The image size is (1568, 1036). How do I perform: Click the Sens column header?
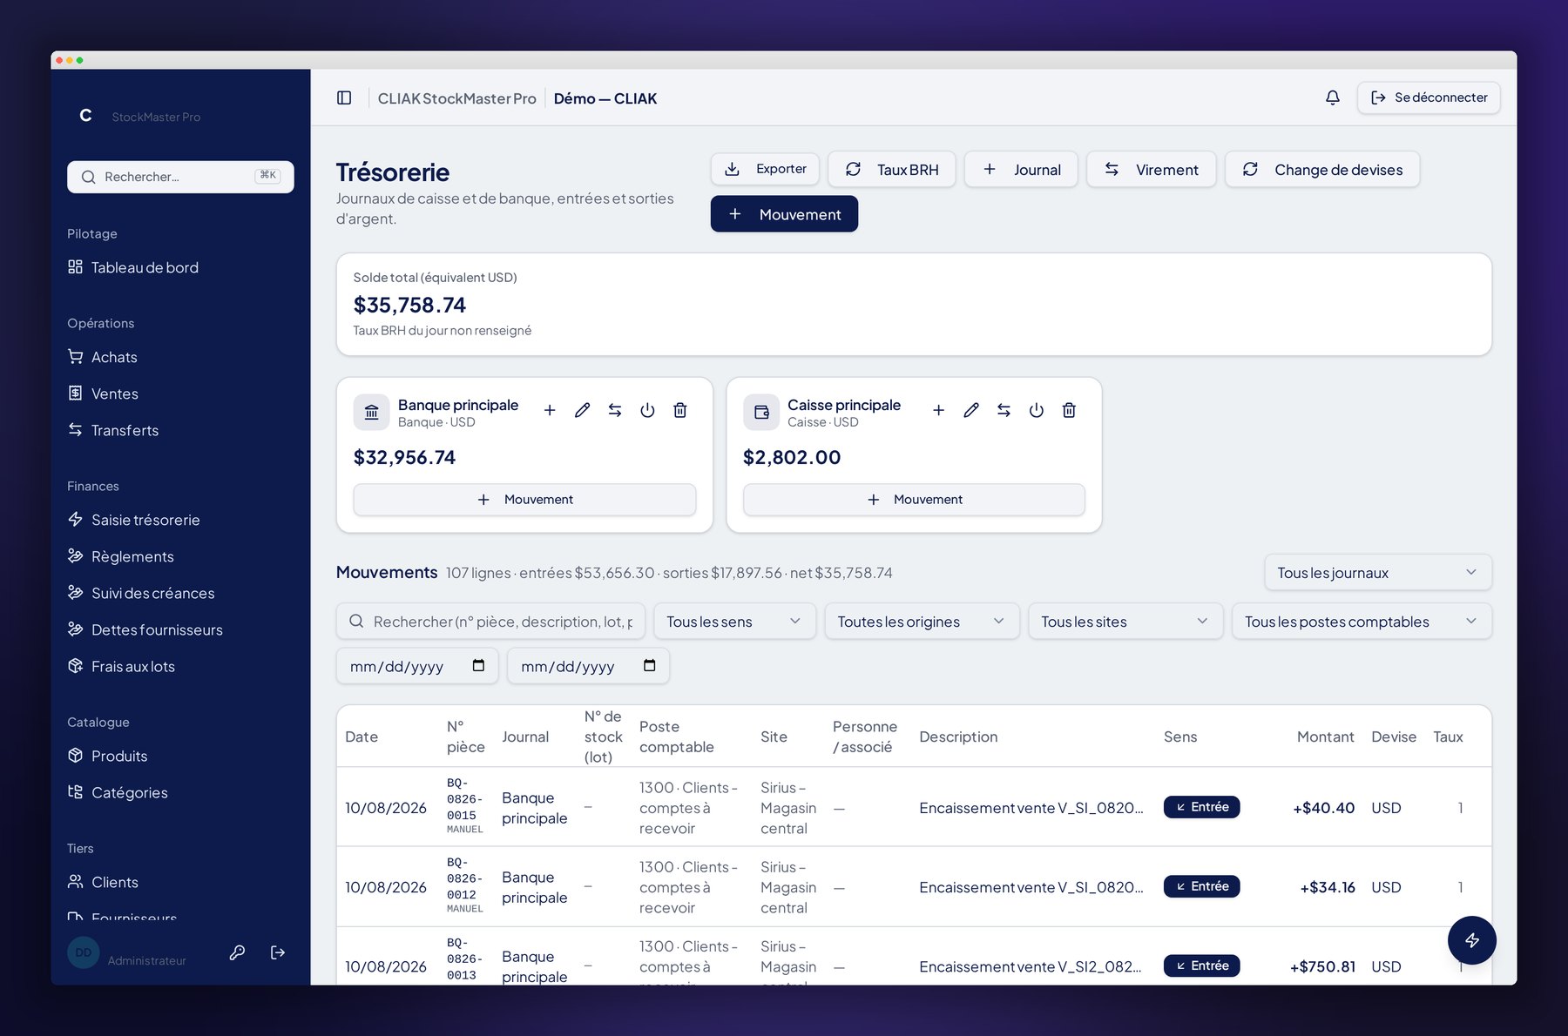click(x=1180, y=737)
